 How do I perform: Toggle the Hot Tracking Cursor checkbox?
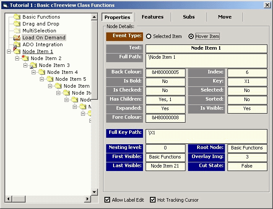click(153, 199)
